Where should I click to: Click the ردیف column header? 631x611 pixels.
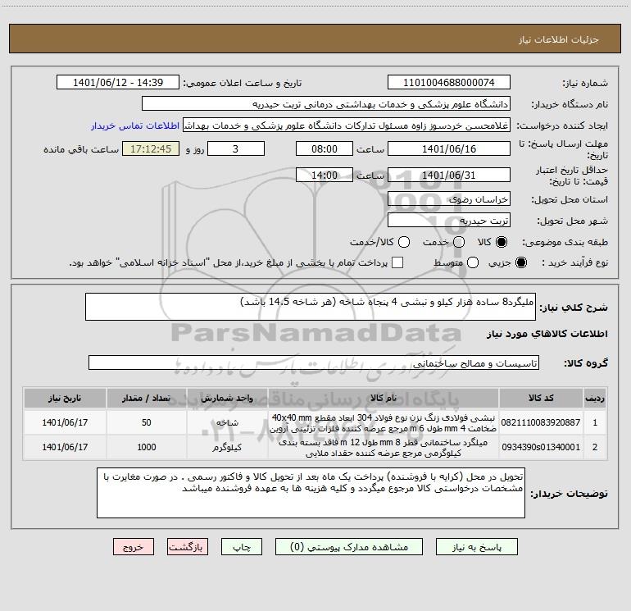point(595,398)
